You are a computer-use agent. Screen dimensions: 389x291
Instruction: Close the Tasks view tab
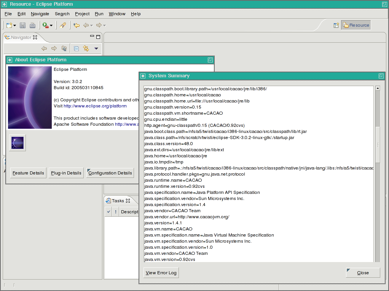pyautogui.click(x=128, y=201)
